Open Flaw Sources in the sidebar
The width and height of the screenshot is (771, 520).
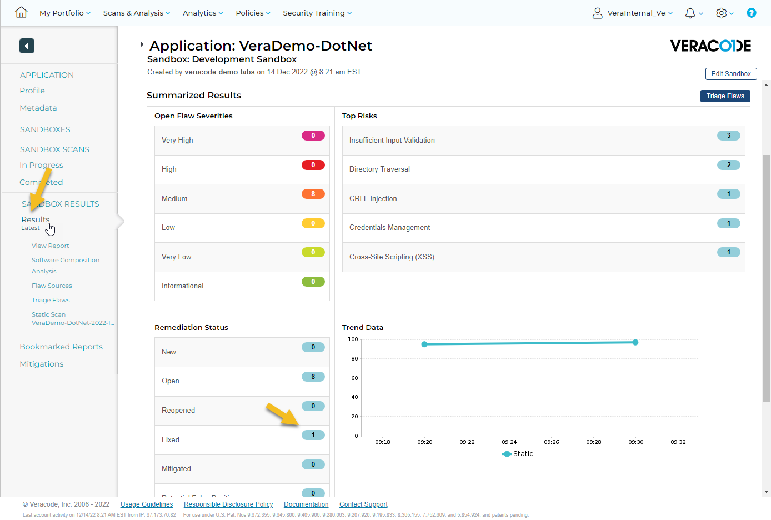click(52, 286)
